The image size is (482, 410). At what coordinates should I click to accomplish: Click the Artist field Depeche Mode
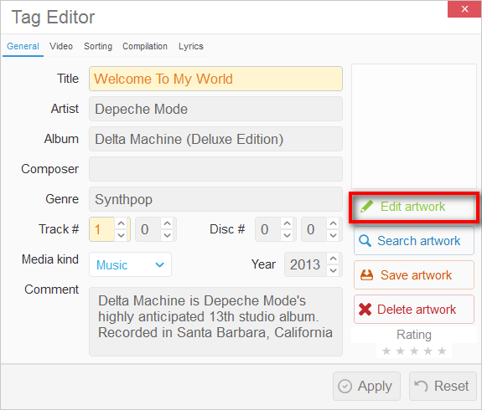[215, 109]
